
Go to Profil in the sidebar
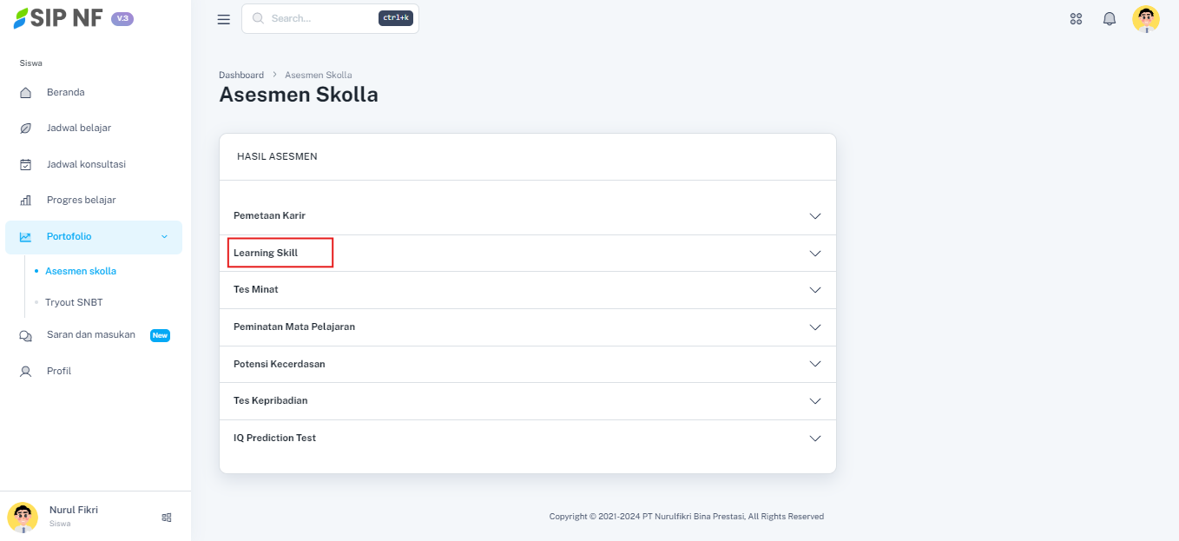(x=59, y=372)
